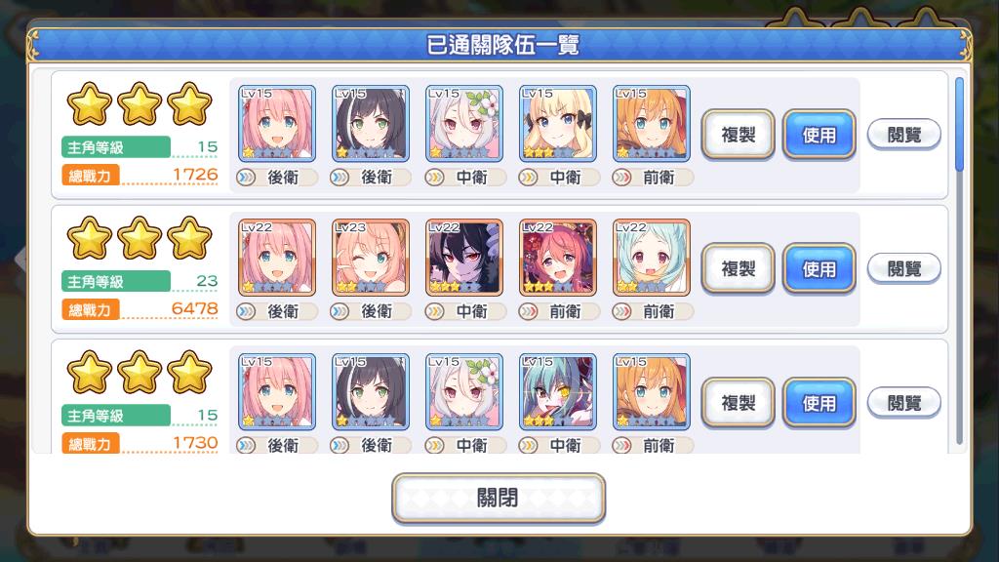Use the first team with 使用 button
Screen dimensions: 999x562
click(819, 135)
